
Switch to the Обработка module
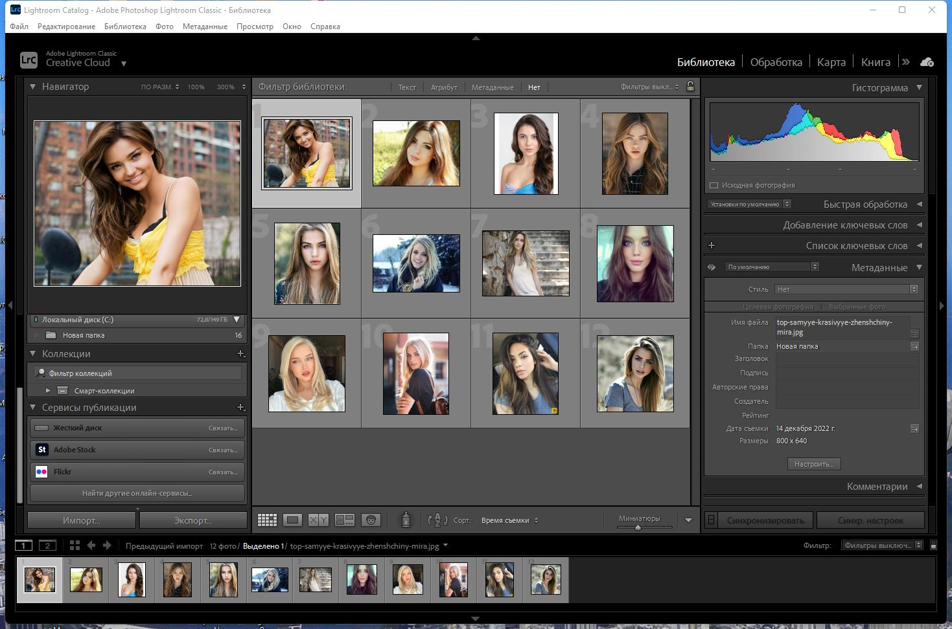pyautogui.click(x=776, y=62)
